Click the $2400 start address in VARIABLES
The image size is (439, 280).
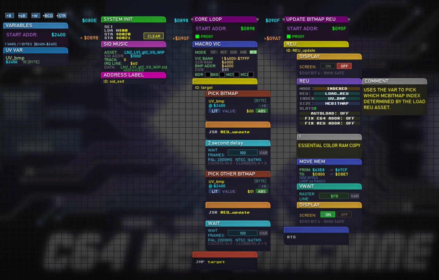coord(59,35)
